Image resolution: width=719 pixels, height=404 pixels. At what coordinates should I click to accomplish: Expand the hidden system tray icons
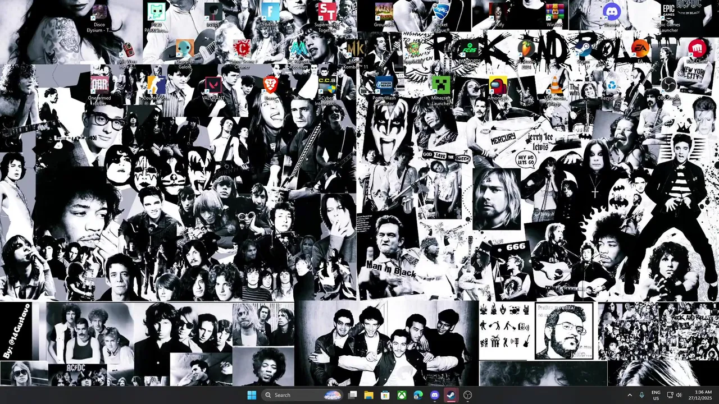coord(629,395)
